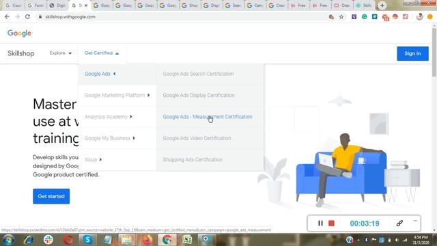Open Slack from the taskbar
437x246 pixels.
pos(48,240)
